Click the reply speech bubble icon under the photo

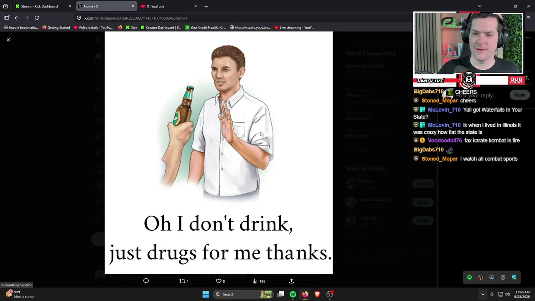click(x=146, y=281)
